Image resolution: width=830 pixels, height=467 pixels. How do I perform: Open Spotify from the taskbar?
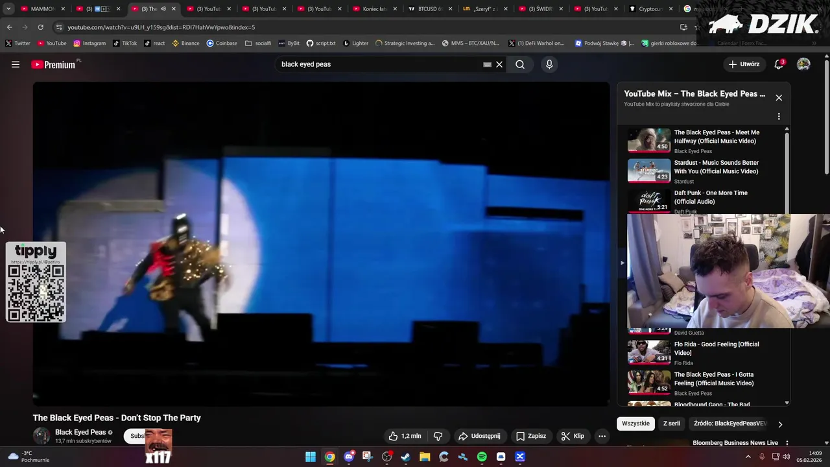482,457
